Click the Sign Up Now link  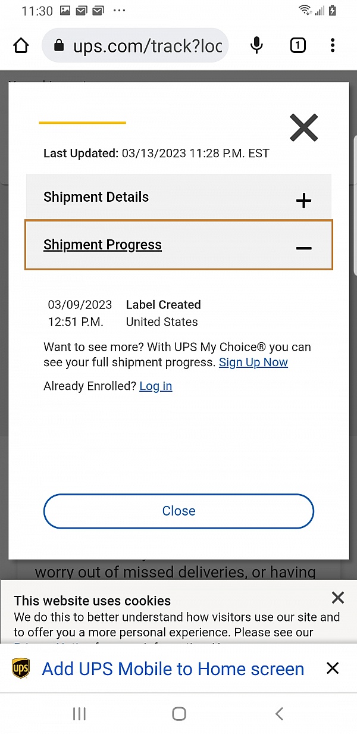[253, 363]
